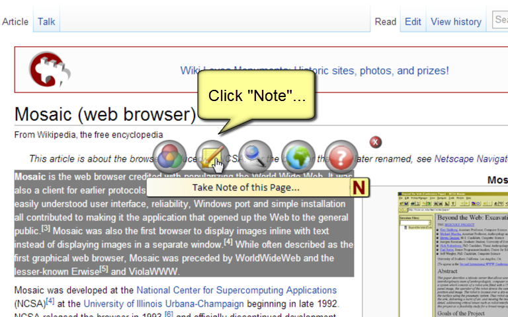This screenshot has width=508, height=317.
Task: Select the Read tab
Action: point(386,22)
